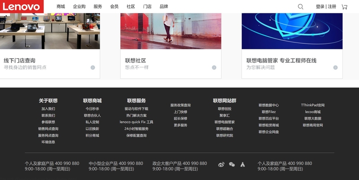Open the store photo thumbnail of 线下门店查询

coord(50,31)
